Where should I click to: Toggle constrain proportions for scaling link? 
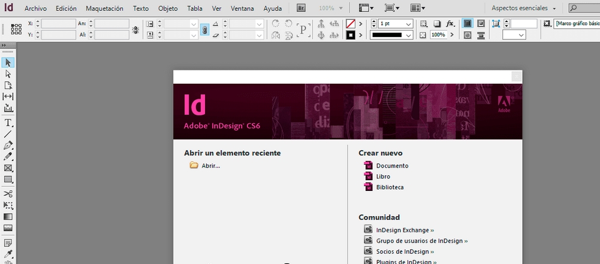click(205, 29)
